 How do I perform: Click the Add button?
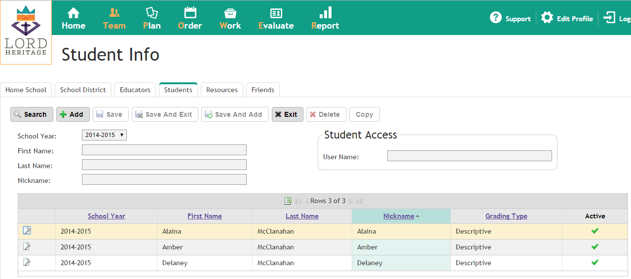73,114
